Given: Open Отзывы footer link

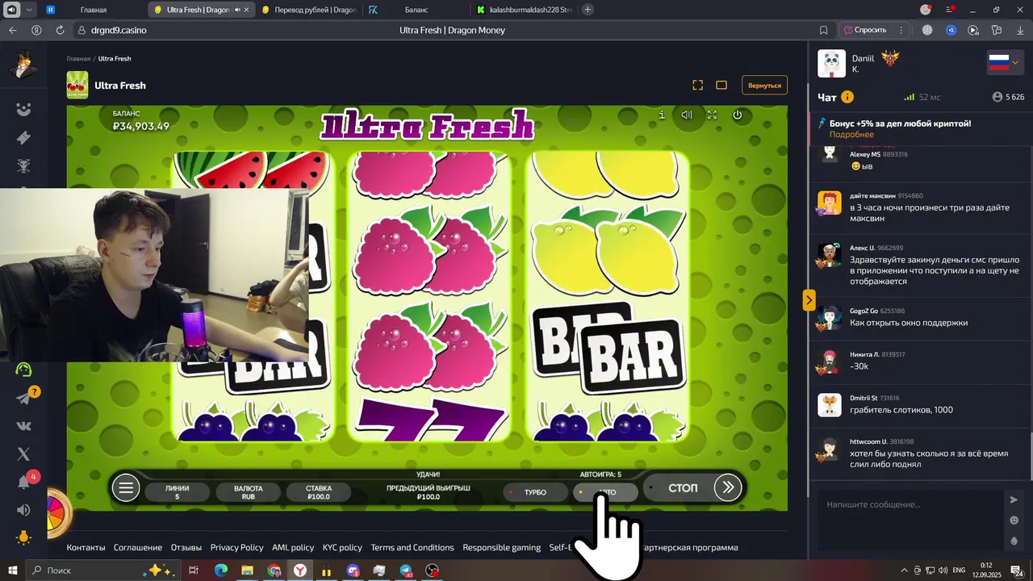Looking at the screenshot, I should pyautogui.click(x=186, y=547).
